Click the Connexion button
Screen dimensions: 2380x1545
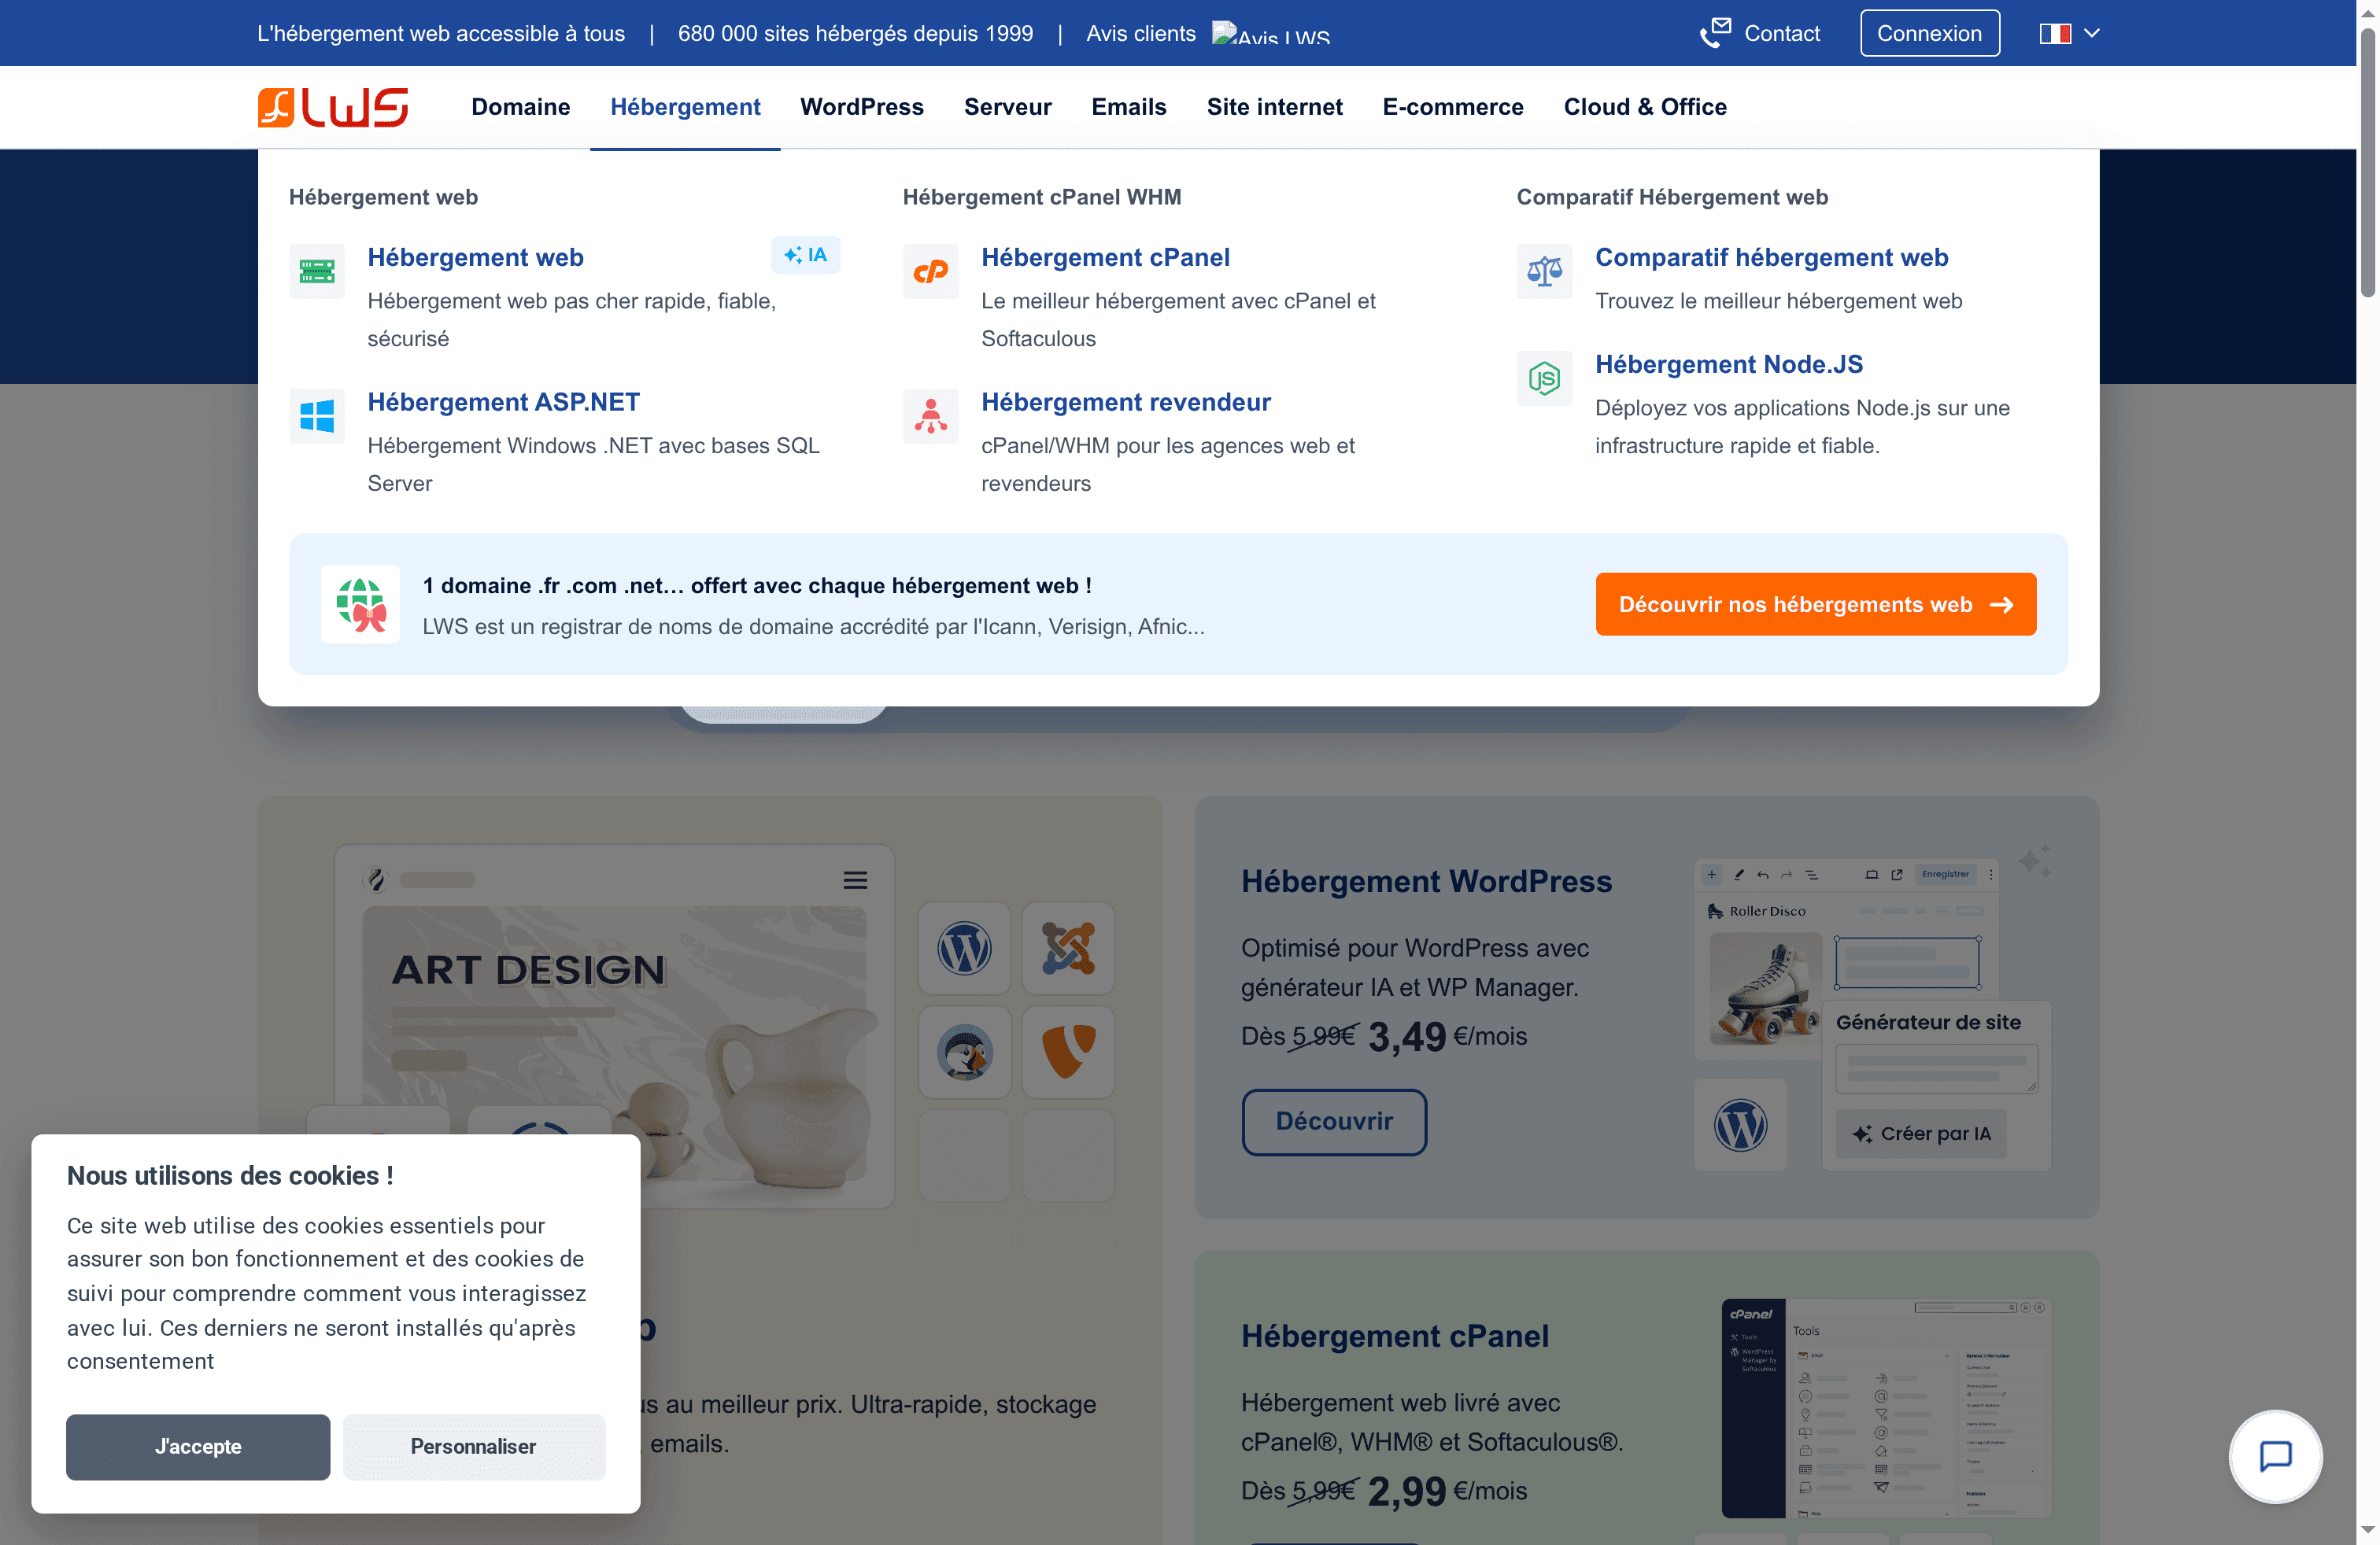pos(1929,33)
